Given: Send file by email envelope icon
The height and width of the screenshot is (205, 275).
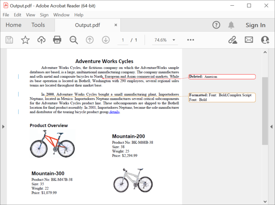Looking at the screenshot, I should [249, 40].
